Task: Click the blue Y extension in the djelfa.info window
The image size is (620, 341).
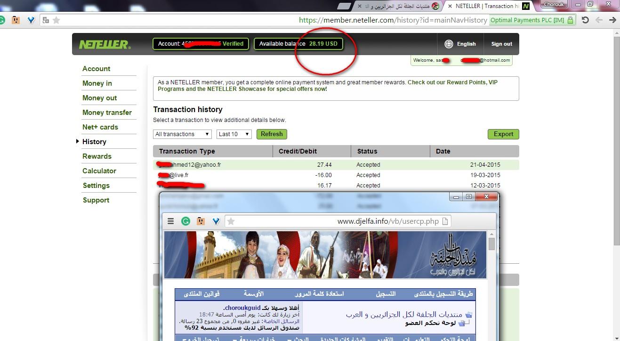Action: click(216, 221)
